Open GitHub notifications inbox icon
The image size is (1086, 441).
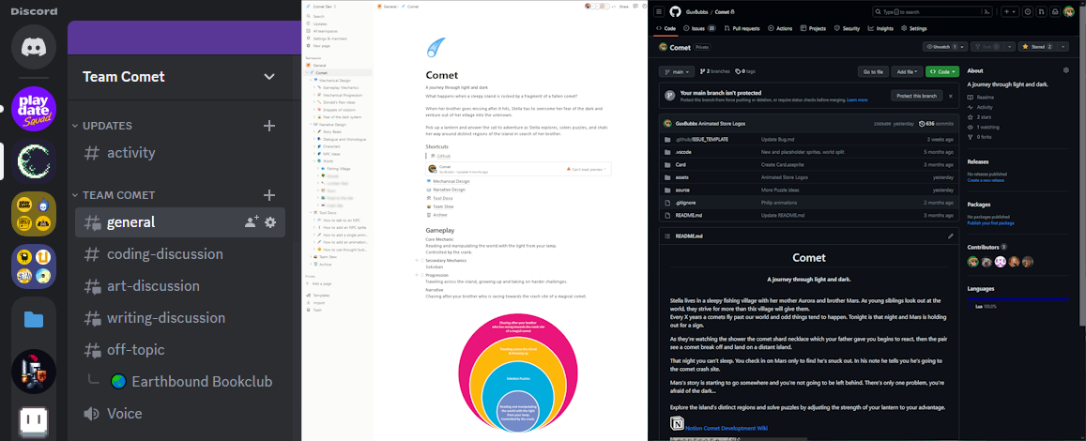pos(1055,12)
